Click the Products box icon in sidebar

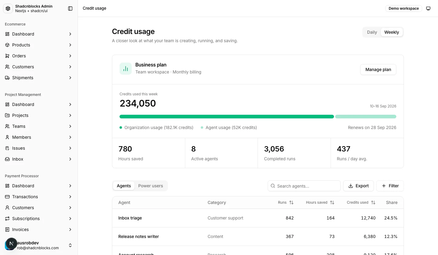(x=7, y=45)
